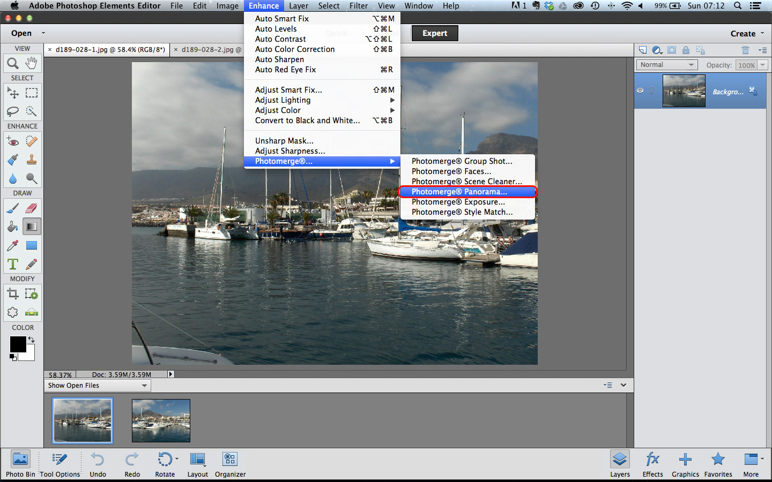Select the Spot Healing Brush tool

[32, 141]
